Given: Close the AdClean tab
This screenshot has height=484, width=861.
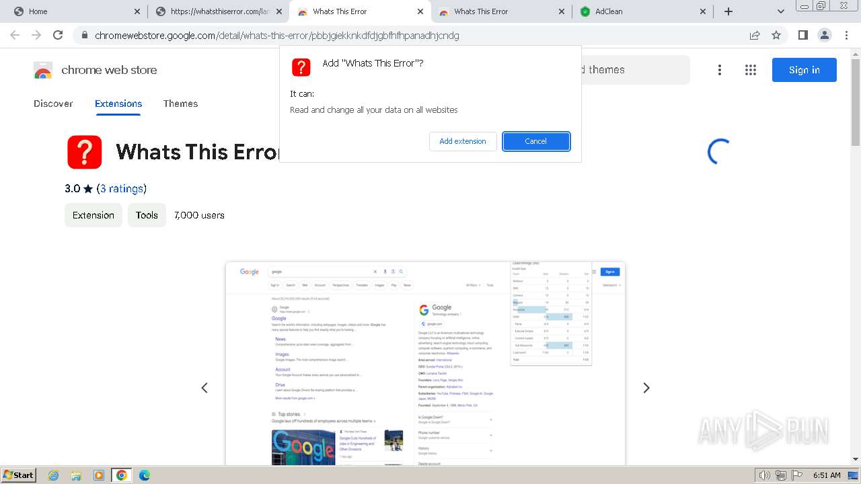Looking at the screenshot, I should pyautogui.click(x=703, y=11).
